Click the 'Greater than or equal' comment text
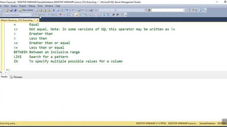The width and height of the screenshot is (227, 127). coord(50,43)
